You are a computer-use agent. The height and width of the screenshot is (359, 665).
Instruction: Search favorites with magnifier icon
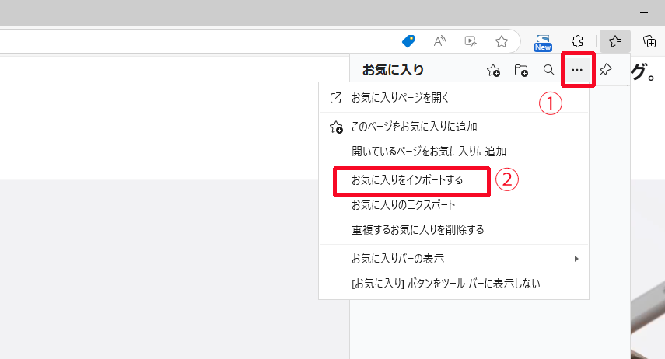(x=549, y=70)
